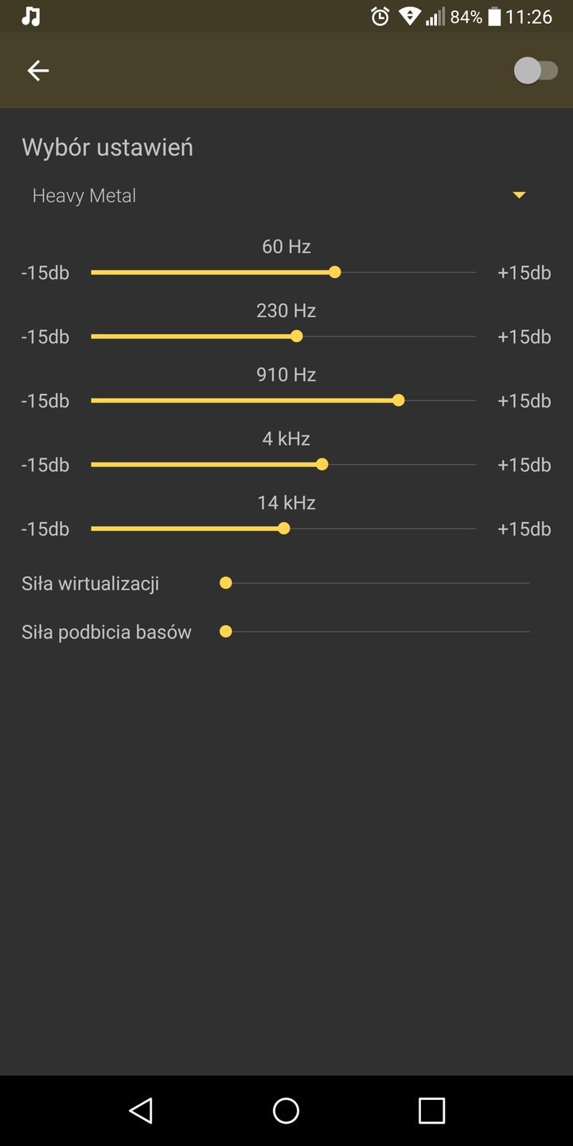Click the 60 Hz slider handle
The image size is (573, 1146).
click(335, 272)
